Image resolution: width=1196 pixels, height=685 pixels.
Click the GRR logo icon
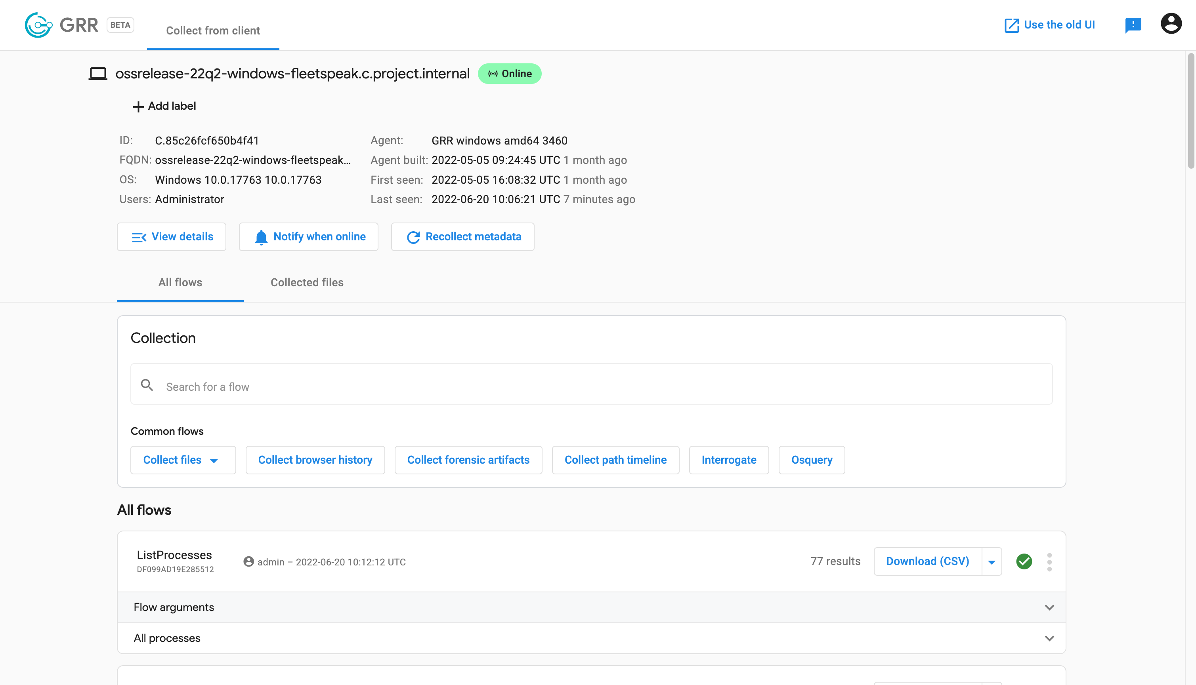point(38,25)
